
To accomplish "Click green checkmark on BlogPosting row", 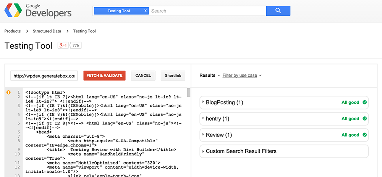I will (364, 103).
